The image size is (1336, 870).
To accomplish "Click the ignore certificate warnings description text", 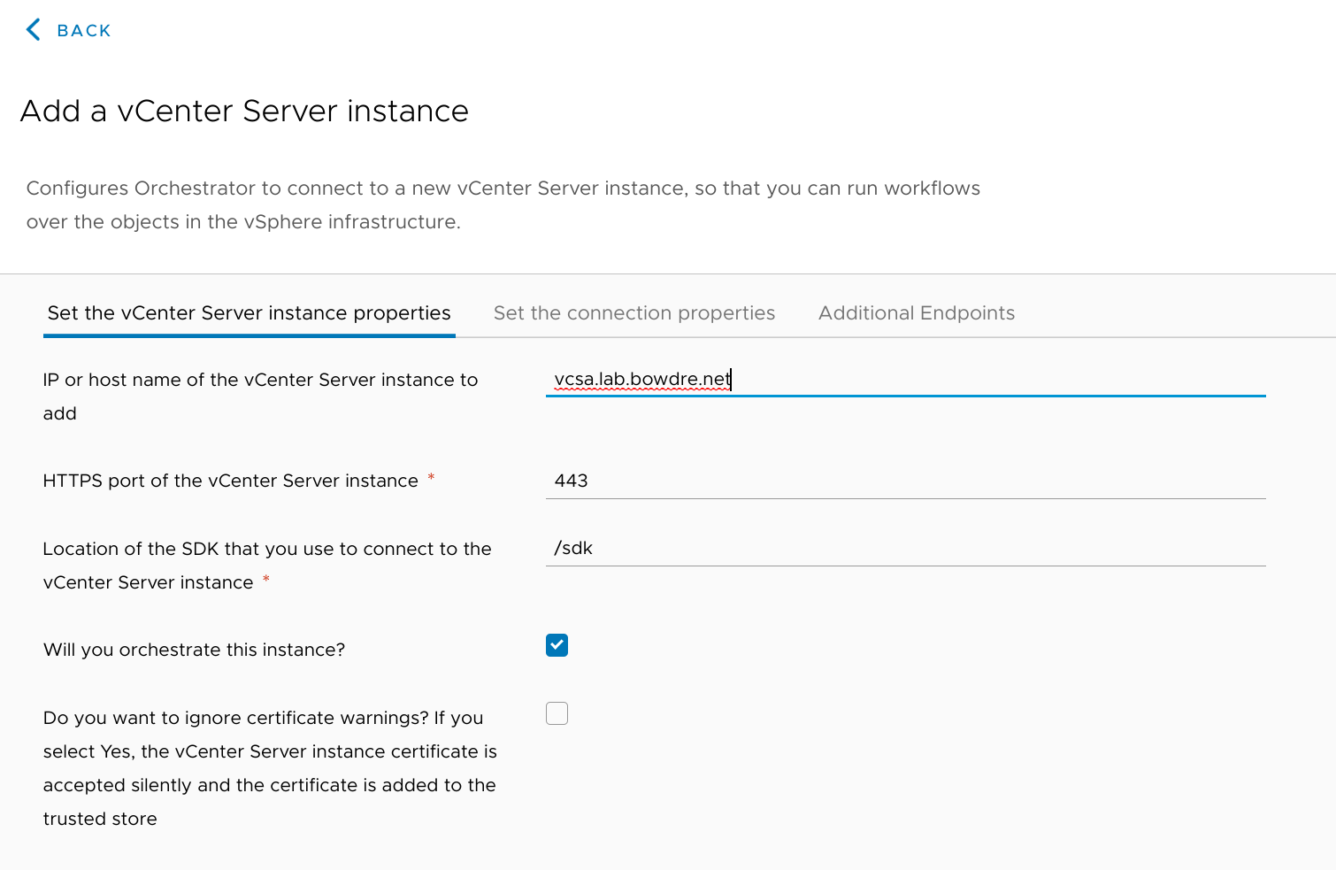I will (x=270, y=768).
